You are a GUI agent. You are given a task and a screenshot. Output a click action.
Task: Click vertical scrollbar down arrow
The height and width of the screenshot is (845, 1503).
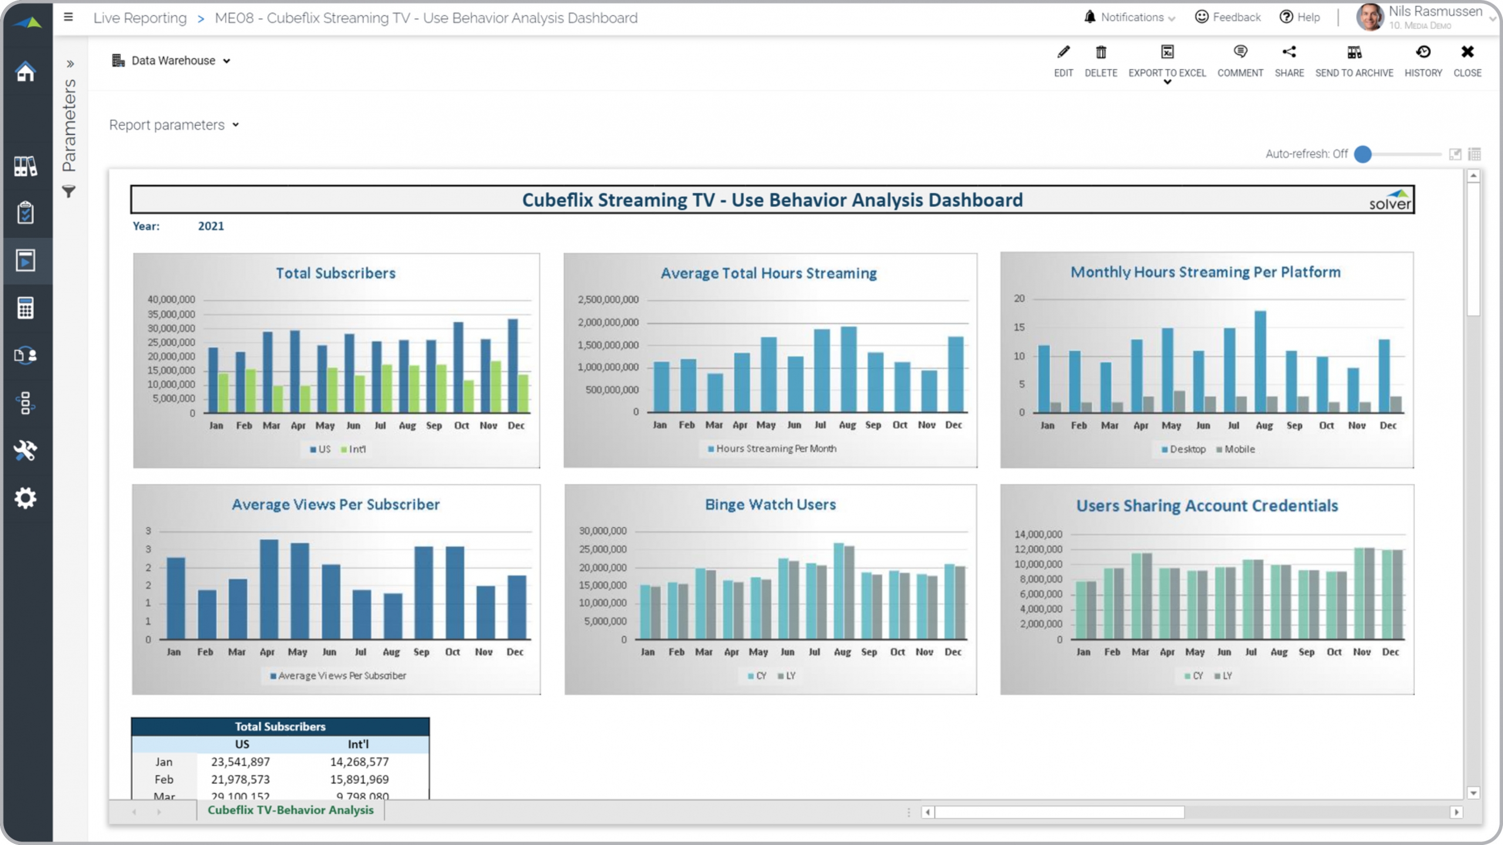click(1473, 793)
